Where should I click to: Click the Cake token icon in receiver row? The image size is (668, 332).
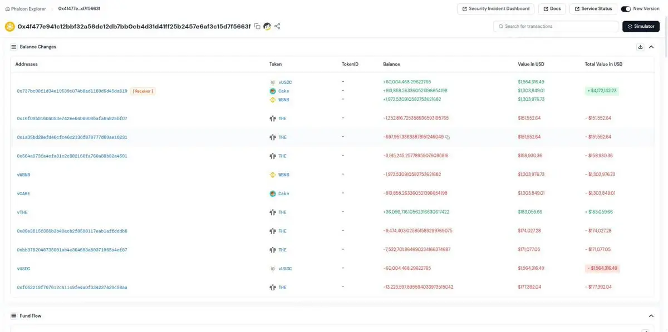273,91
